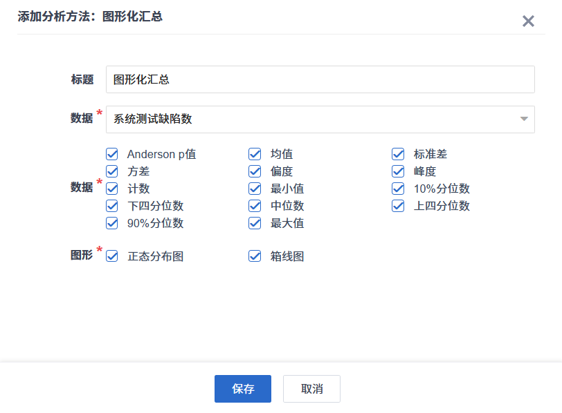Toggle the 均值 checkbox
This screenshot has width=562, height=413.
tap(255, 154)
